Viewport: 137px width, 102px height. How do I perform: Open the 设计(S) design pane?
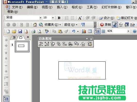pos(107,18)
